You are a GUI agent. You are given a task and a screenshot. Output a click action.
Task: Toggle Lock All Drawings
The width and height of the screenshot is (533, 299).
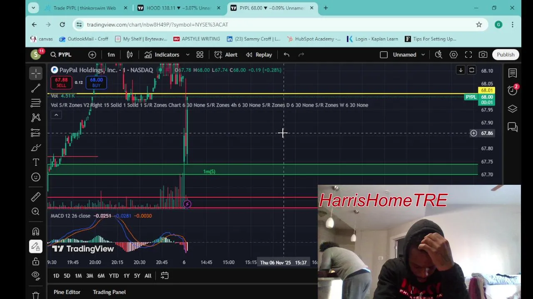pyautogui.click(x=36, y=261)
